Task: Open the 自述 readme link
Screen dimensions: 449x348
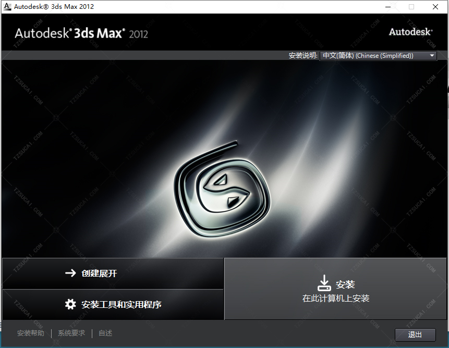Action: (x=105, y=333)
